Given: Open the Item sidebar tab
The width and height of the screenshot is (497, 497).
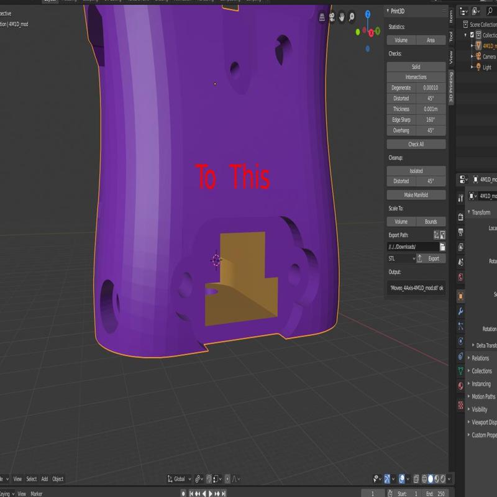Looking at the screenshot, I should pyautogui.click(x=451, y=17).
